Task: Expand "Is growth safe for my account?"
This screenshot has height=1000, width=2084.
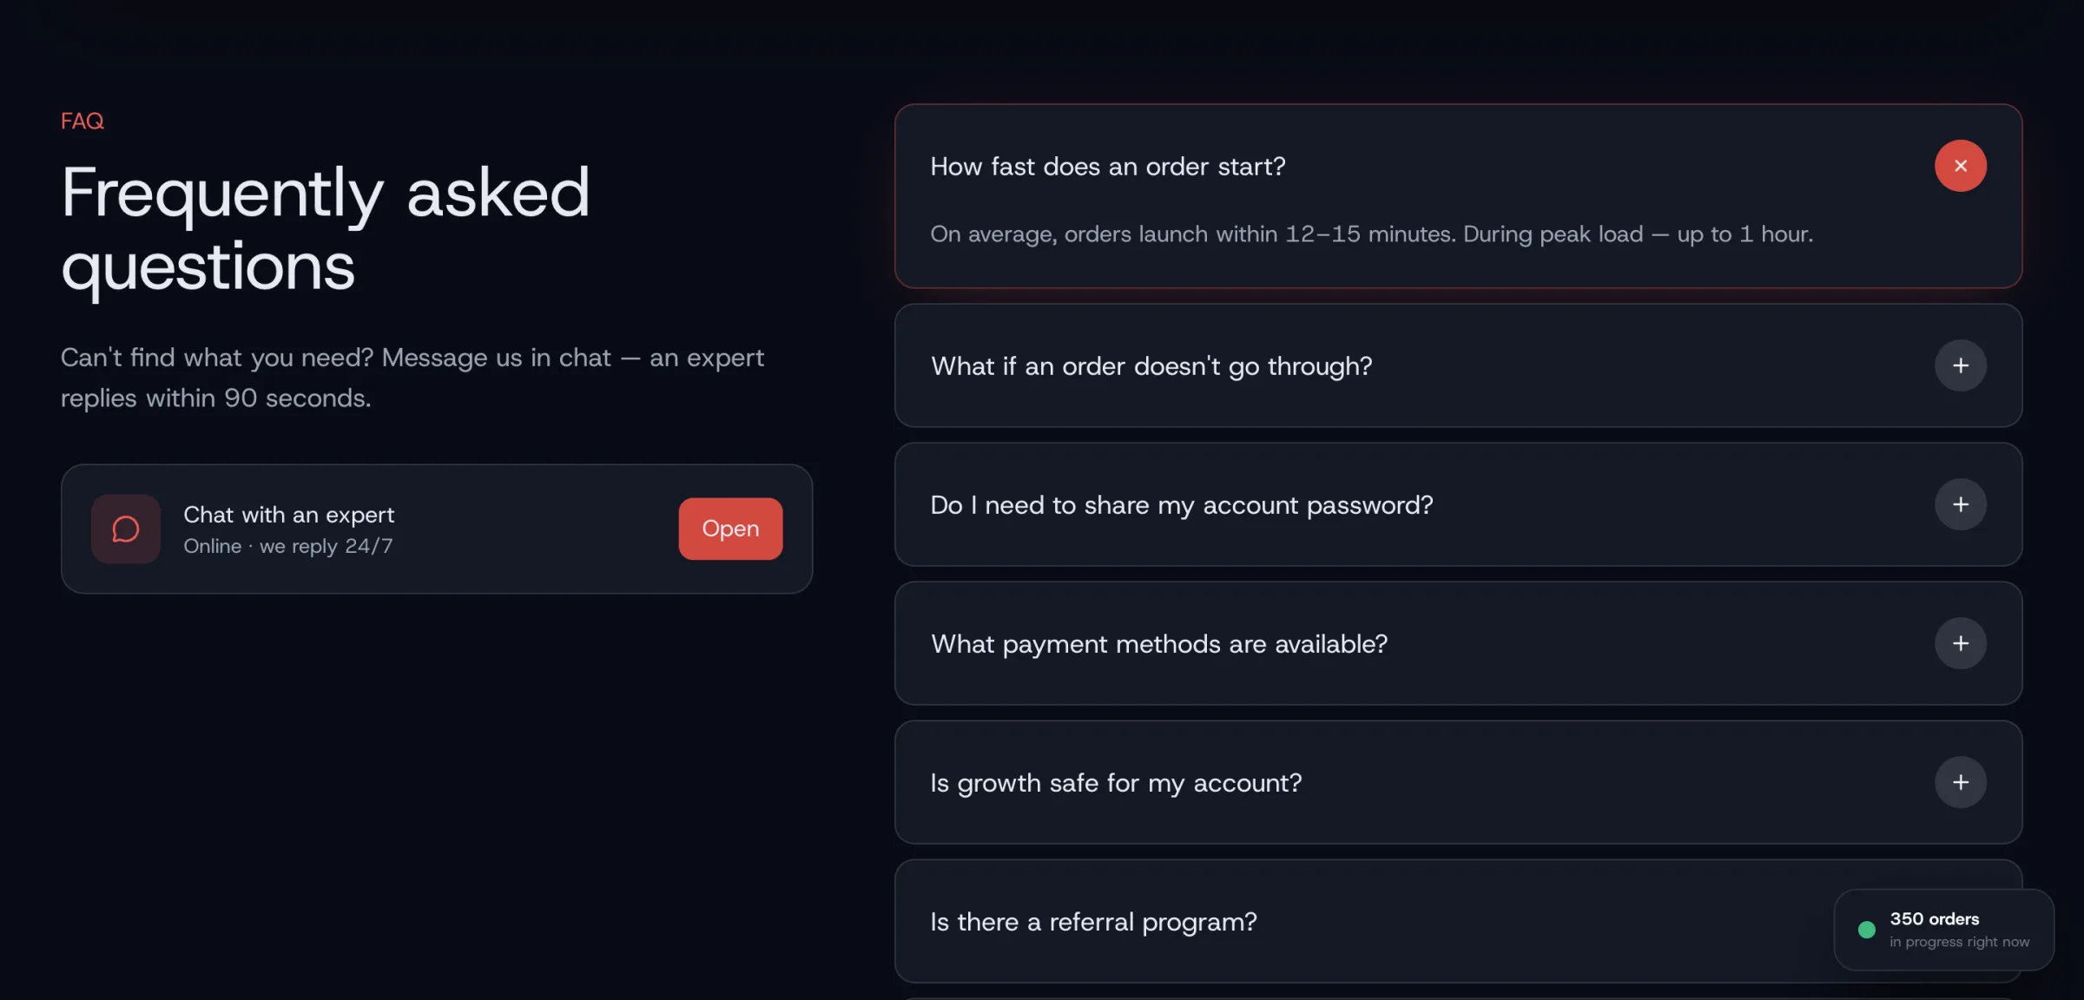Action: [x=1116, y=783]
